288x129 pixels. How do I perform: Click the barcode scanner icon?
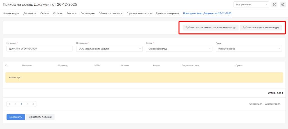(274, 4)
